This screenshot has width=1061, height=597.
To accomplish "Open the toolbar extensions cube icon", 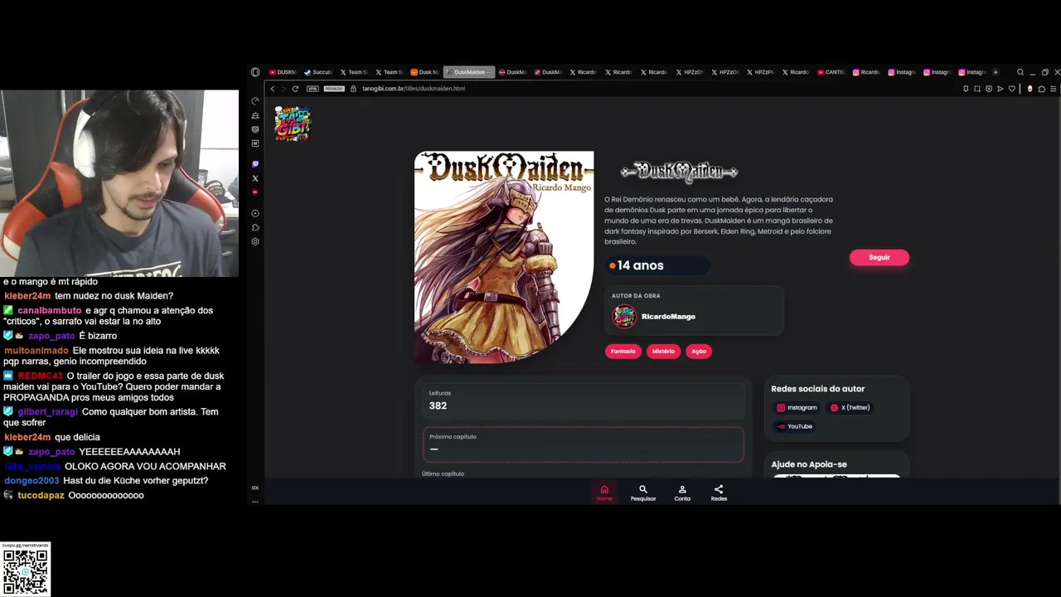I will tap(1042, 89).
